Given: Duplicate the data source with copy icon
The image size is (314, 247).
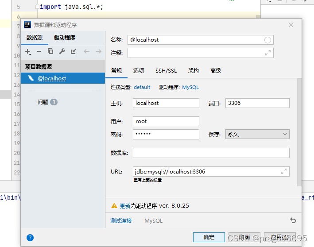Looking at the screenshot, I should pos(50,51).
